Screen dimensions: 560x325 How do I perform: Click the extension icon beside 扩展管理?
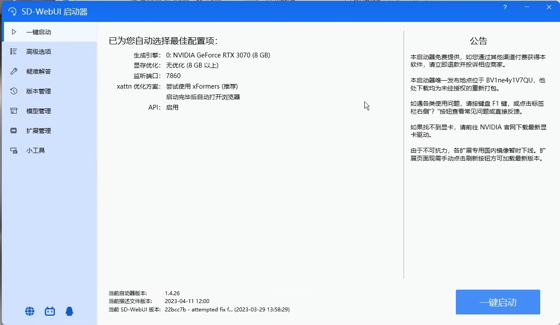14,131
